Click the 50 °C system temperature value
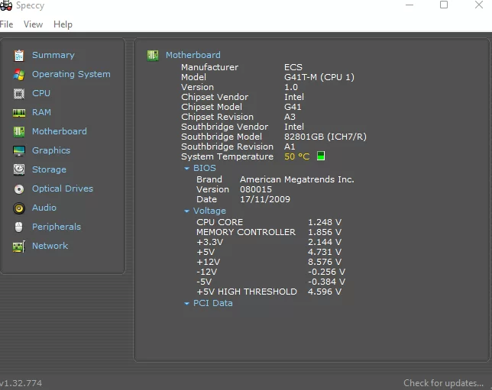 tap(297, 156)
